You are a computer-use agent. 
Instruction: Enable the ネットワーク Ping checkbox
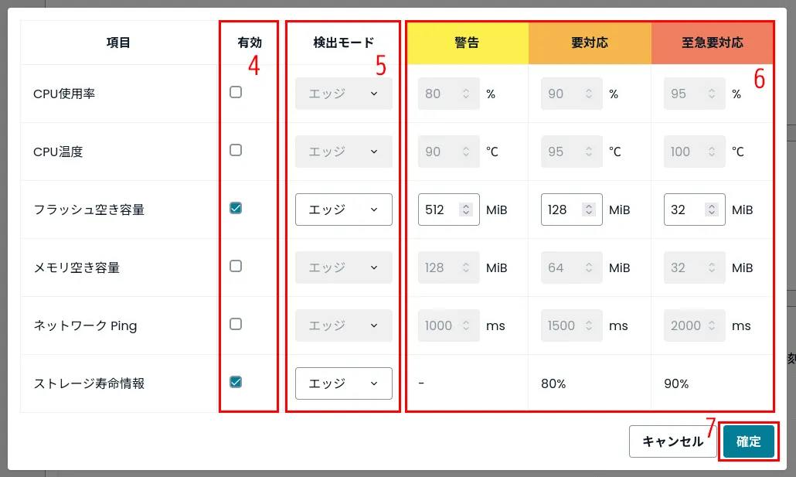tap(236, 325)
